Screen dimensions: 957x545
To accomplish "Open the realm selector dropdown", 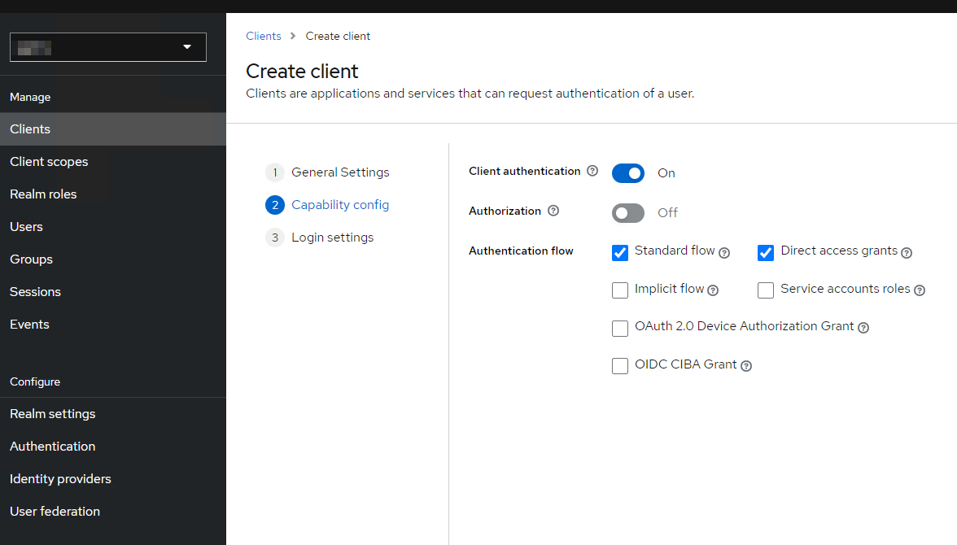I will pyautogui.click(x=108, y=47).
